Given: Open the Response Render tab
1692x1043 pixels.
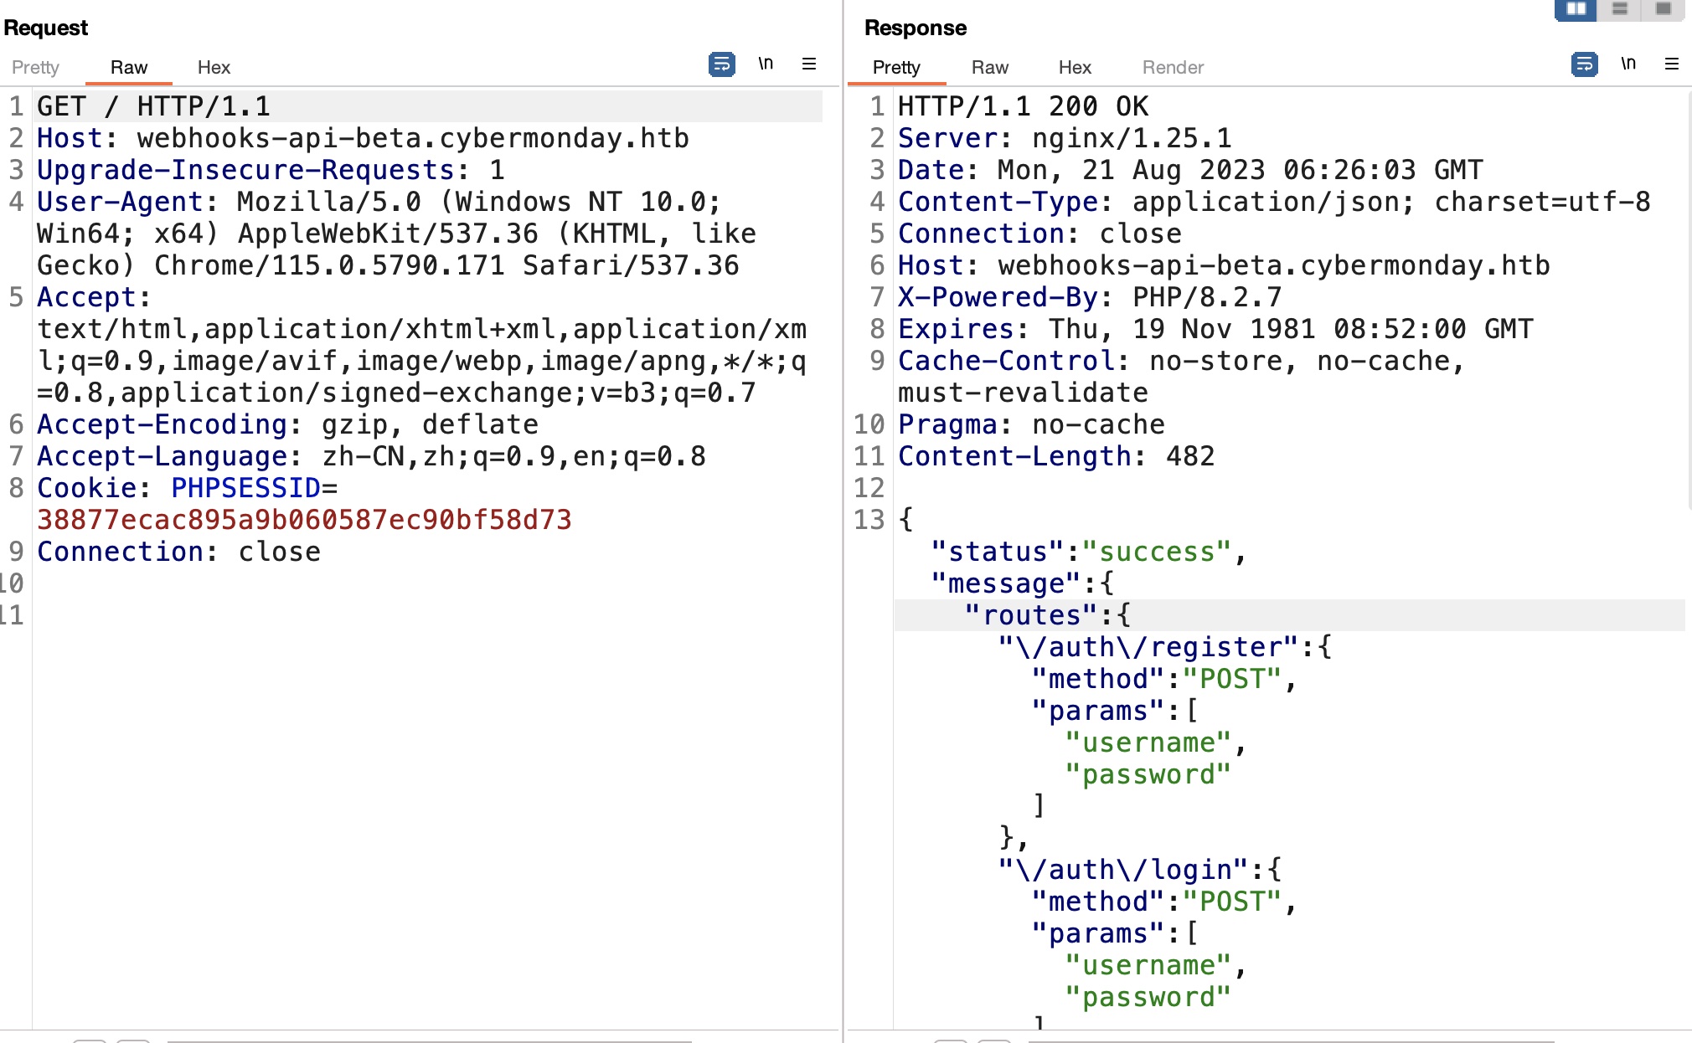Looking at the screenshot, I should tap(1173, 67).
